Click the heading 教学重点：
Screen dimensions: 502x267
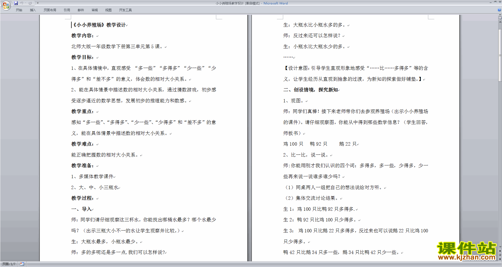pos(82,111)
